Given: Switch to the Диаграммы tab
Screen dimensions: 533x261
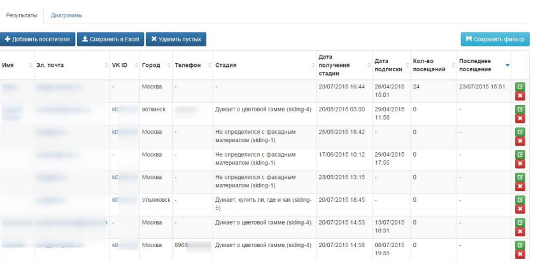Looking at the screenshot, I should click(x=67, y=14).
